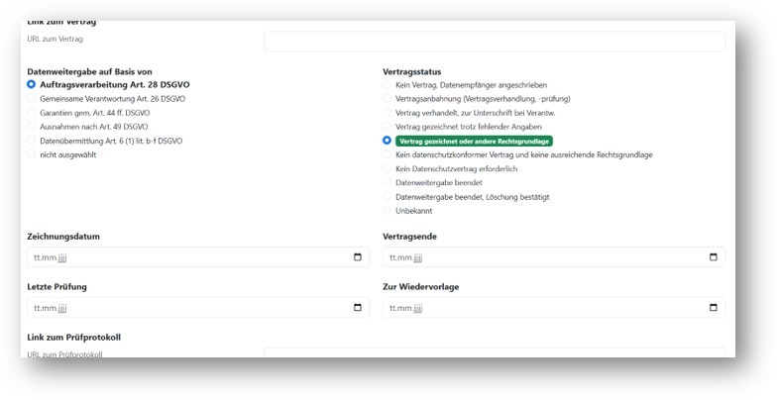Choose Vertragsanbahnung contract status
This screenshot has height=400, width=778.
388,99
